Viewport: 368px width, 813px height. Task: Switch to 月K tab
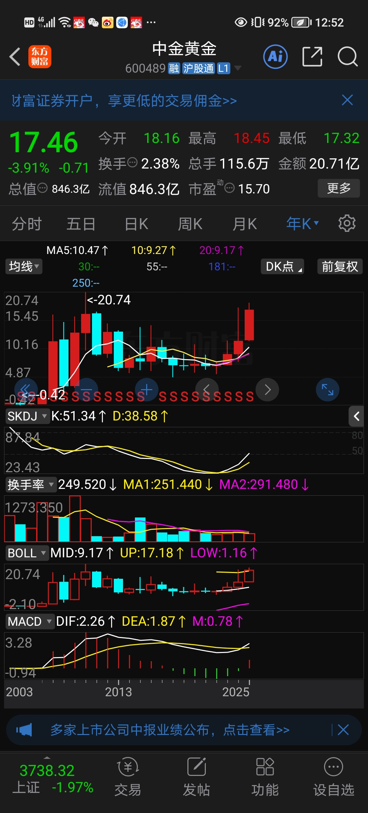[x=245, y=224]
